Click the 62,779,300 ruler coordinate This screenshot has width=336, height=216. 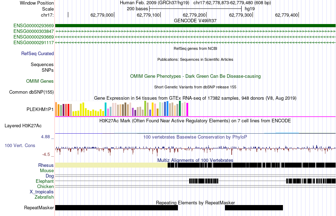[x=241, y=15]
